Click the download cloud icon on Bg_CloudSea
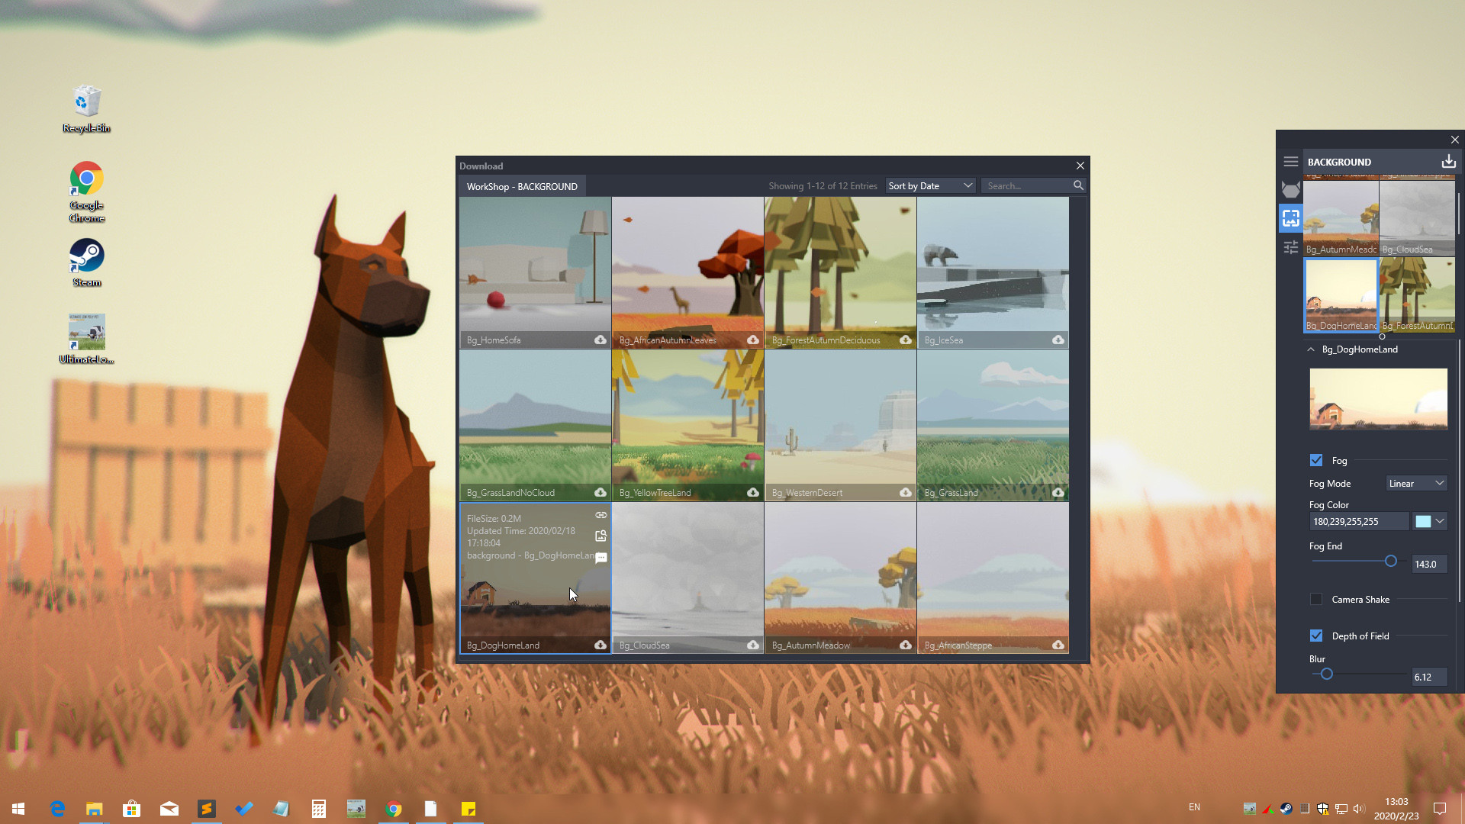Viewport: 1465px width, 824px height. (x=752, y=645)
